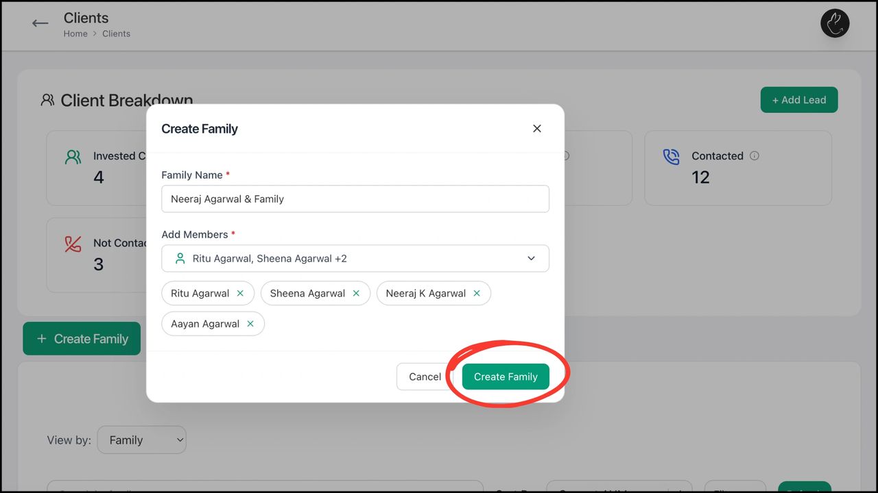Viewport: 878px width, 493px height.
Task: Click Clients in the breadcrumb trail
Action: click(116, 33)
